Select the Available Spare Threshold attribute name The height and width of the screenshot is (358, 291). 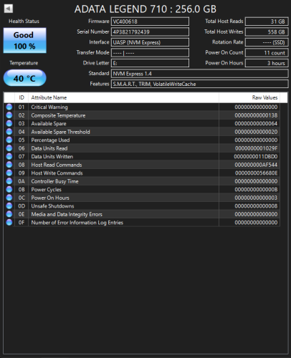tap(61, 132)
